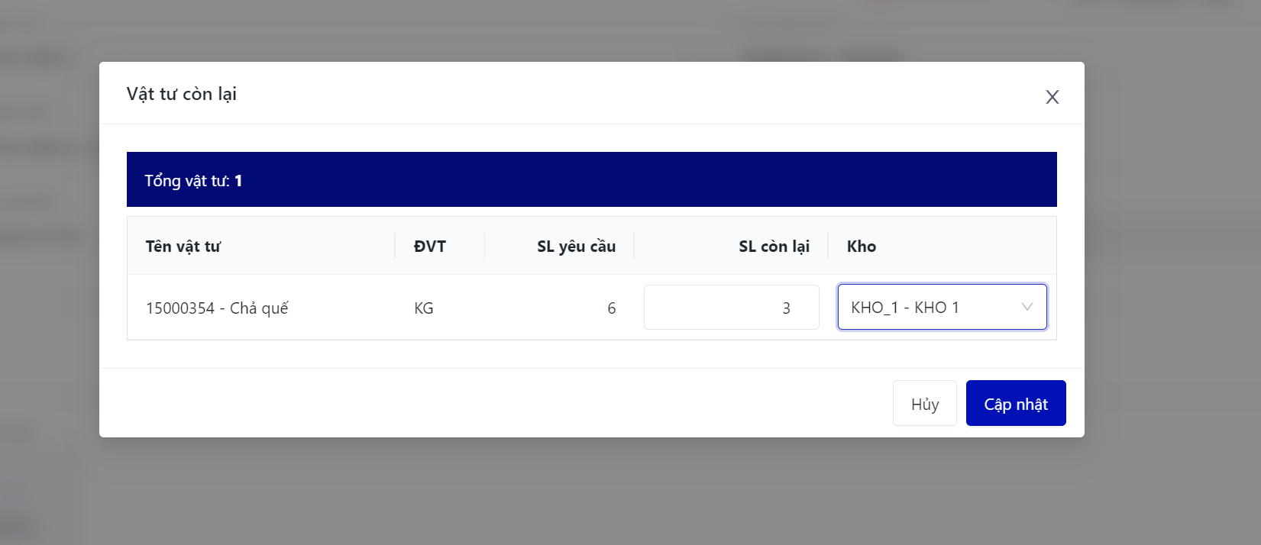Click the divider between SL còn lại and Kho headers
Viewport: 1261px width, 545px height.
pos(828,247)
